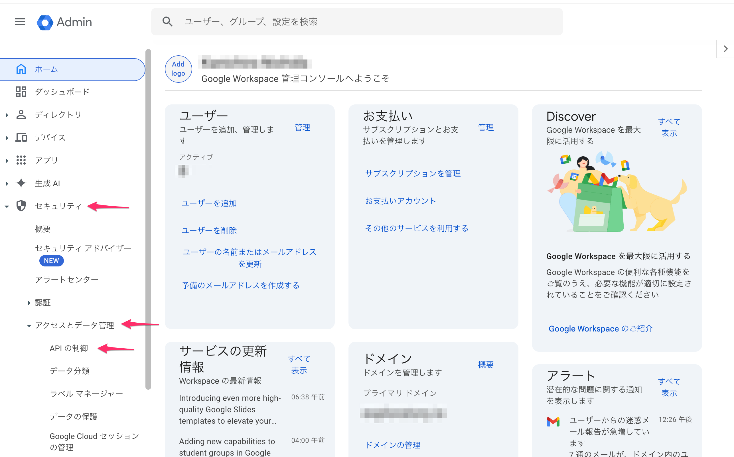The height and width of the screenshot is (457, 734).
Task: Click Google Workspace のご紹介 link
Action: (601, 329)
